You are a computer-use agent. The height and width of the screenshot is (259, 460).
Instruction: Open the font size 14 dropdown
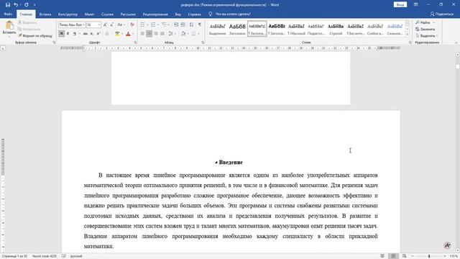(99, 25)
